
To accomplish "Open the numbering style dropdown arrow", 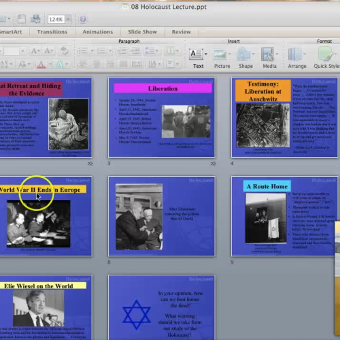I will pos(110,51).
